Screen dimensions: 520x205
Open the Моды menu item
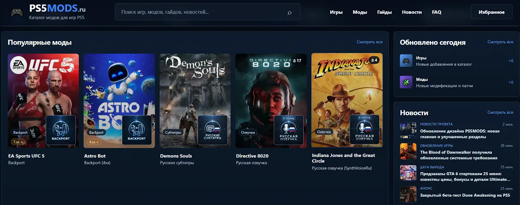pos(360,12)
